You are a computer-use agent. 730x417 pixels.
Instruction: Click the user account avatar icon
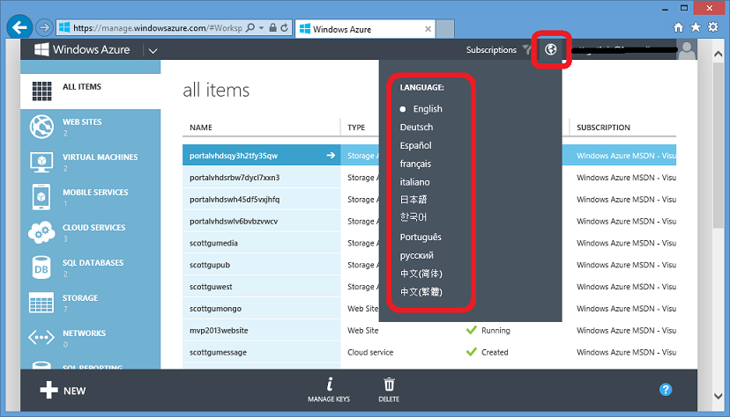(687, 49)
